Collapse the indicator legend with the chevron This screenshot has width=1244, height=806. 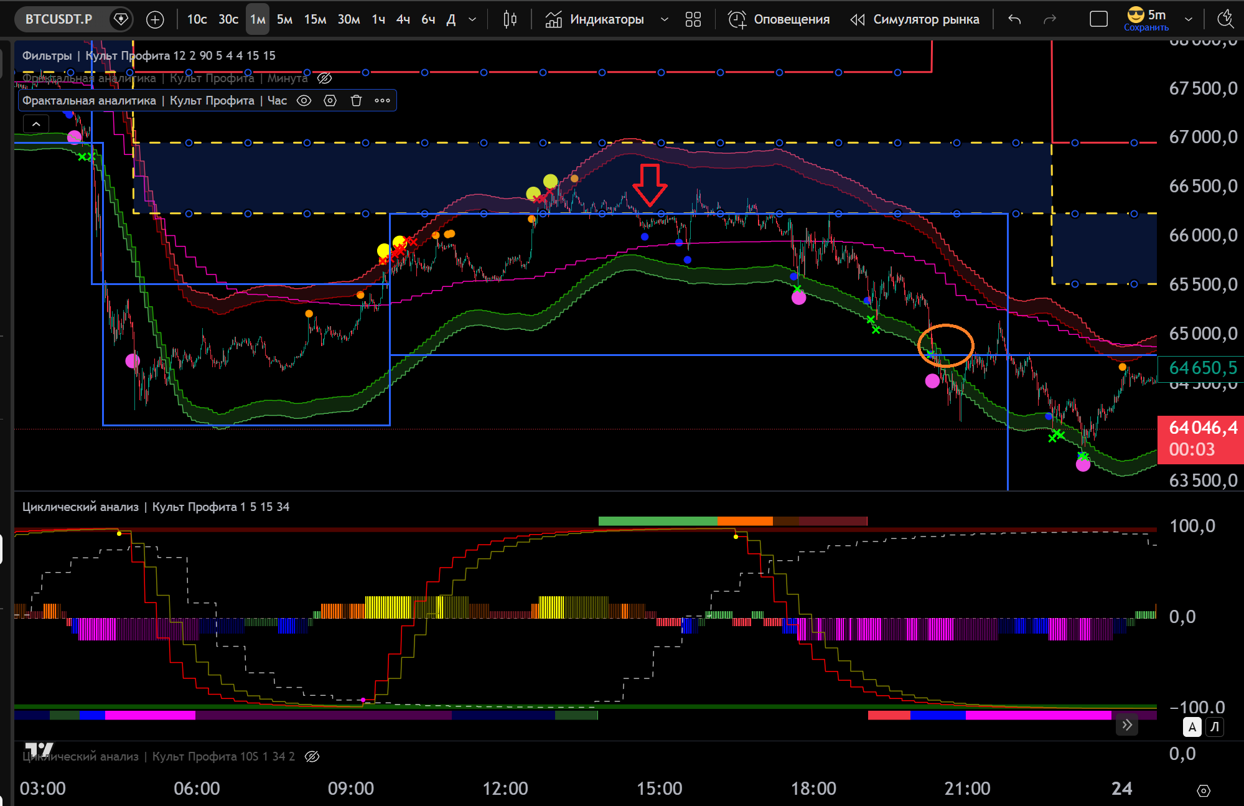[x=36, y=124]
